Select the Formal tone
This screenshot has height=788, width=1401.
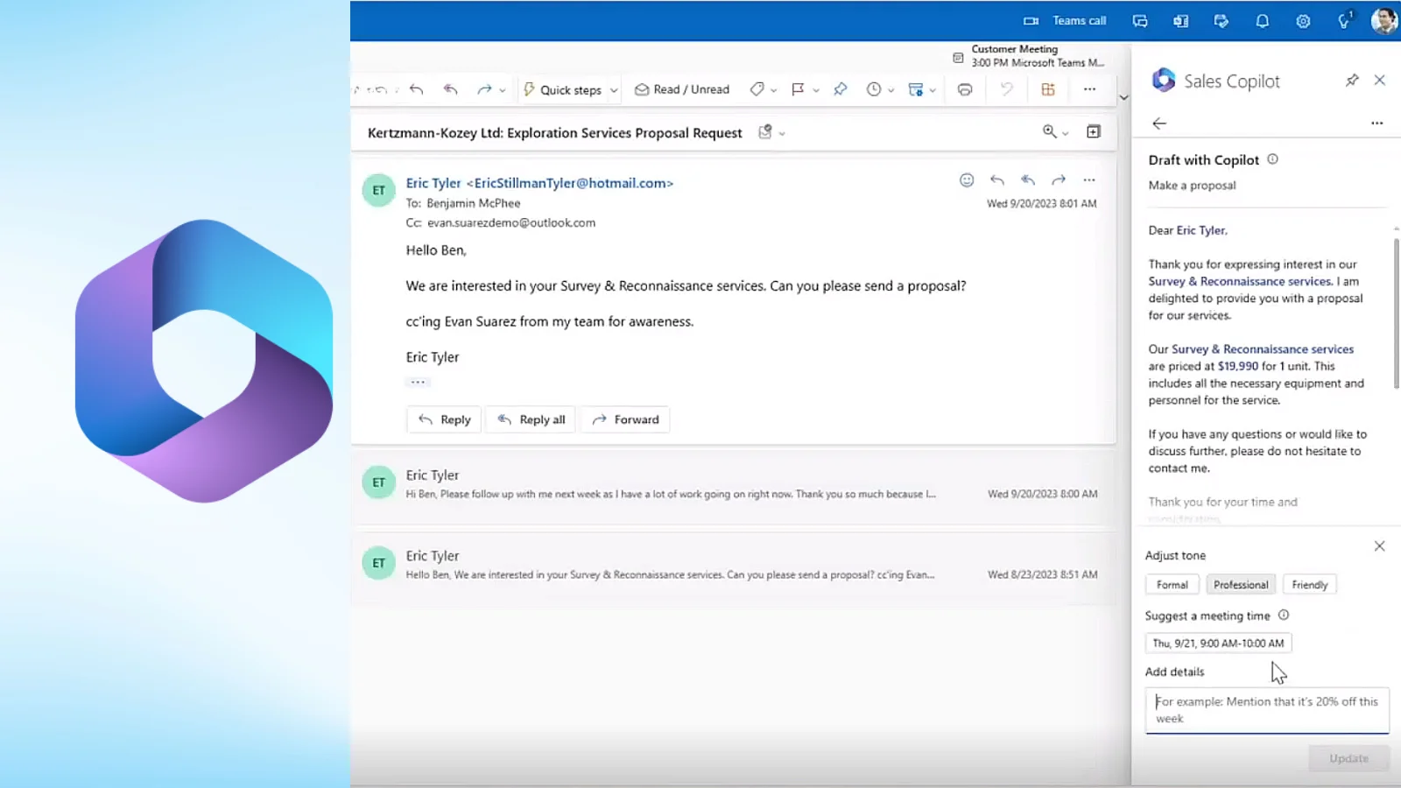[x=1172, y=585]
